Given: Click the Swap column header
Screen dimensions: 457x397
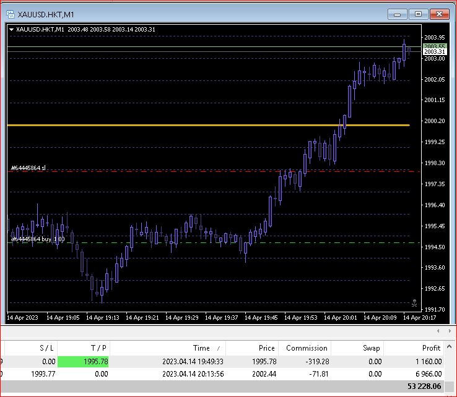Looking at the screenshot, I should coord(358,348).
